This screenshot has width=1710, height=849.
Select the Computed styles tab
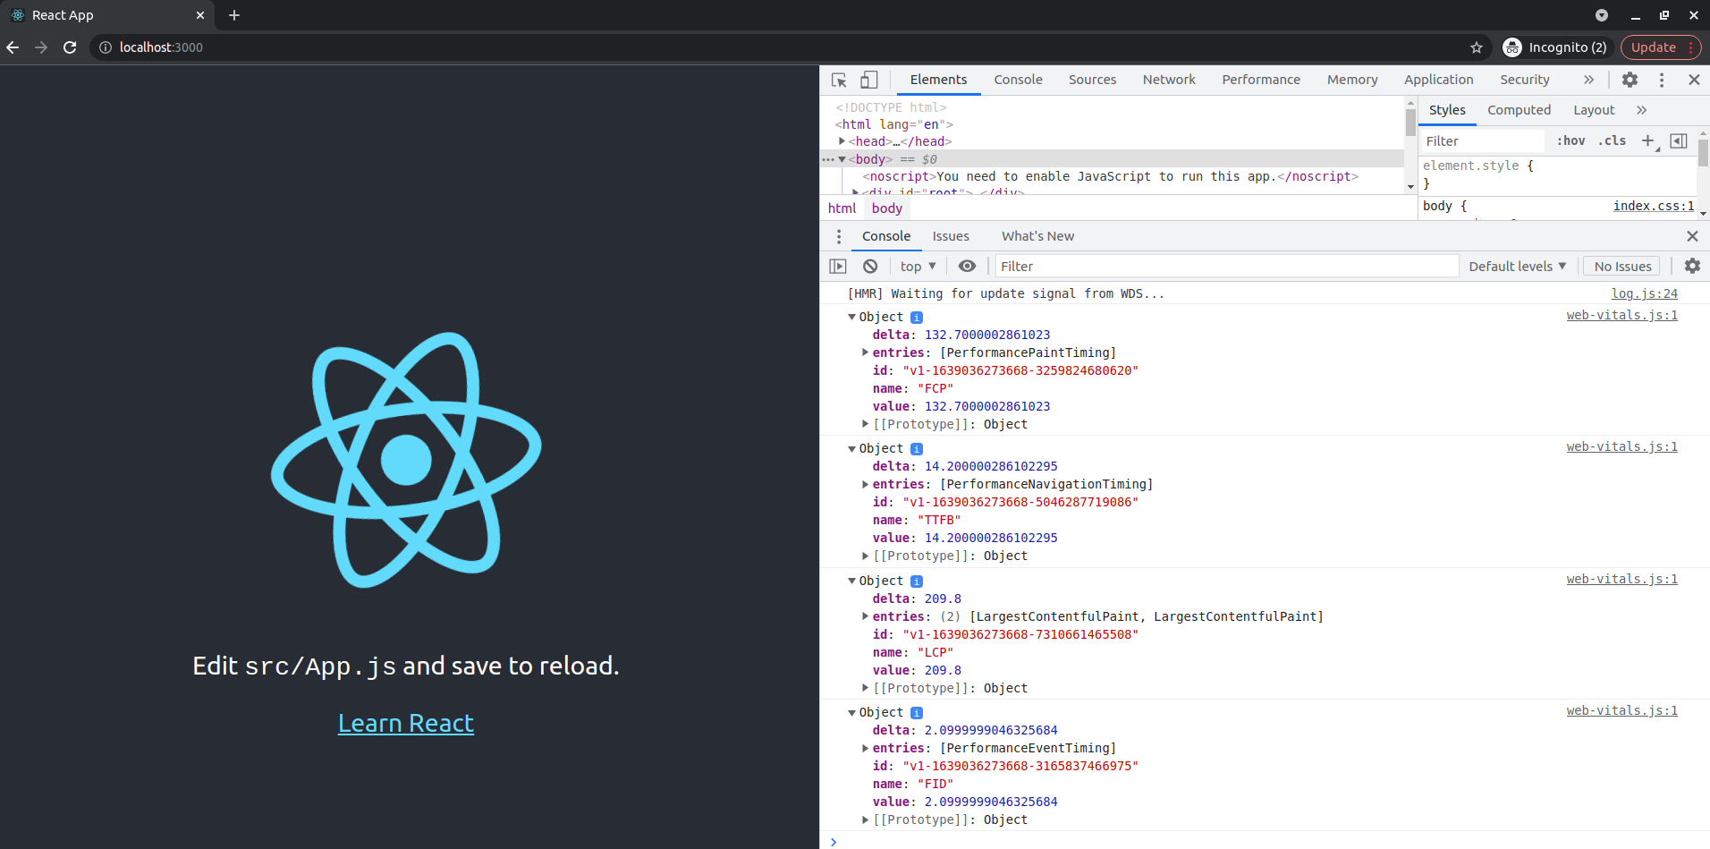click(x=1519, y=110)
